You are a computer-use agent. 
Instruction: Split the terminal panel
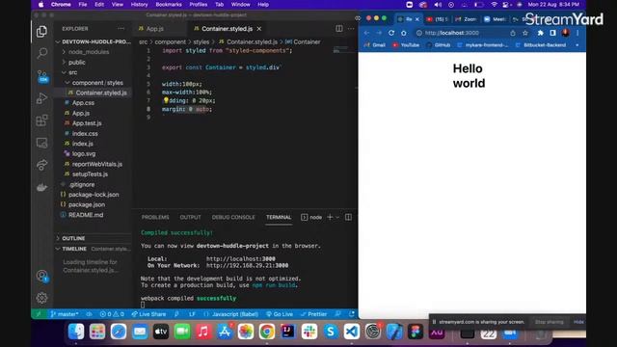click(348, 217)
